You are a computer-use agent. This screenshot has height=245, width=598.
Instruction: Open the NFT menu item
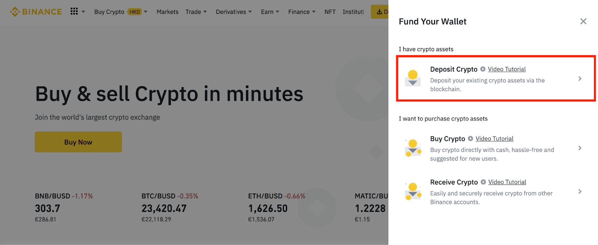[330, 12]
